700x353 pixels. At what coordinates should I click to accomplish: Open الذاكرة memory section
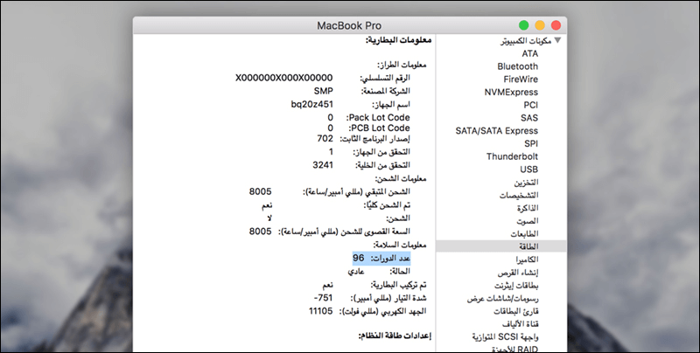528,208
